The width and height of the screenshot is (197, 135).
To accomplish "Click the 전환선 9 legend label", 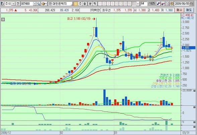I will tap(170, 75).
